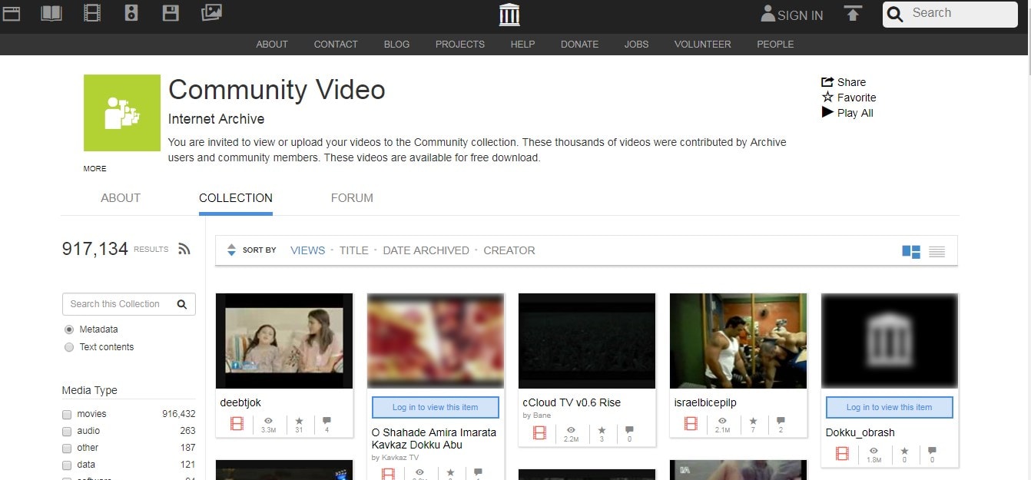Open CONTACT in the navigation bar
Viewport: 1031px width, 480px height.
[x=336, y=45]
